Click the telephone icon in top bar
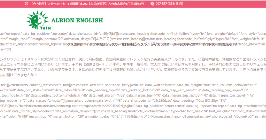The height and width of the screenshot is (140, 266). click(152, 4)
